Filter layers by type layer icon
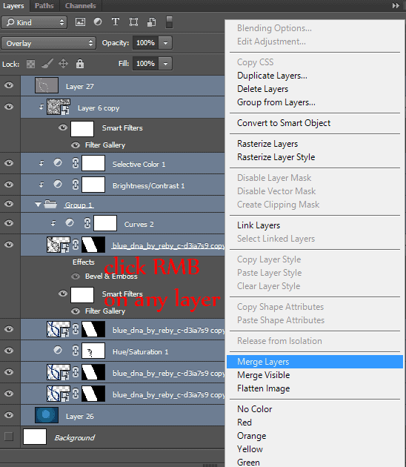Image resolution: width=406 pixels, height=467 pixels. 116,21
